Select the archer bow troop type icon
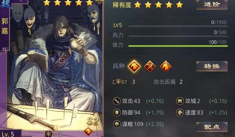The image size is (235, 137). coord(150,66)
